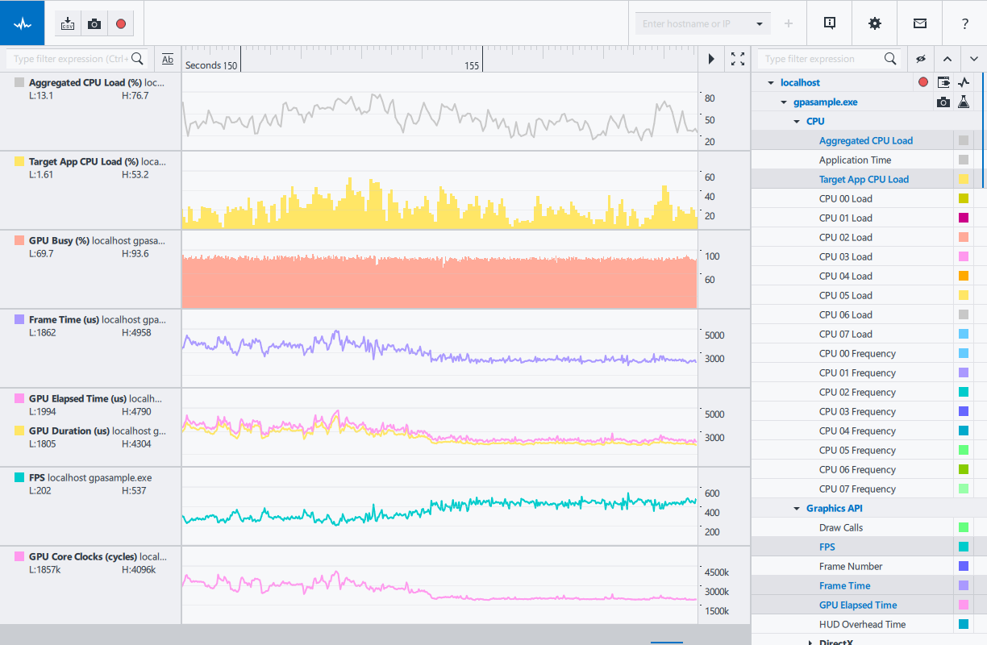The image size is (987, 645).
Task: Capture a screenshot with the camera icon
Action: 94,23
